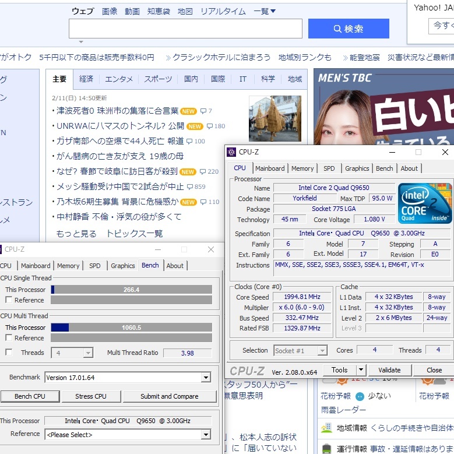Open About tab in front CPU-Z window

pyautogui.click(x=409, y=168)
